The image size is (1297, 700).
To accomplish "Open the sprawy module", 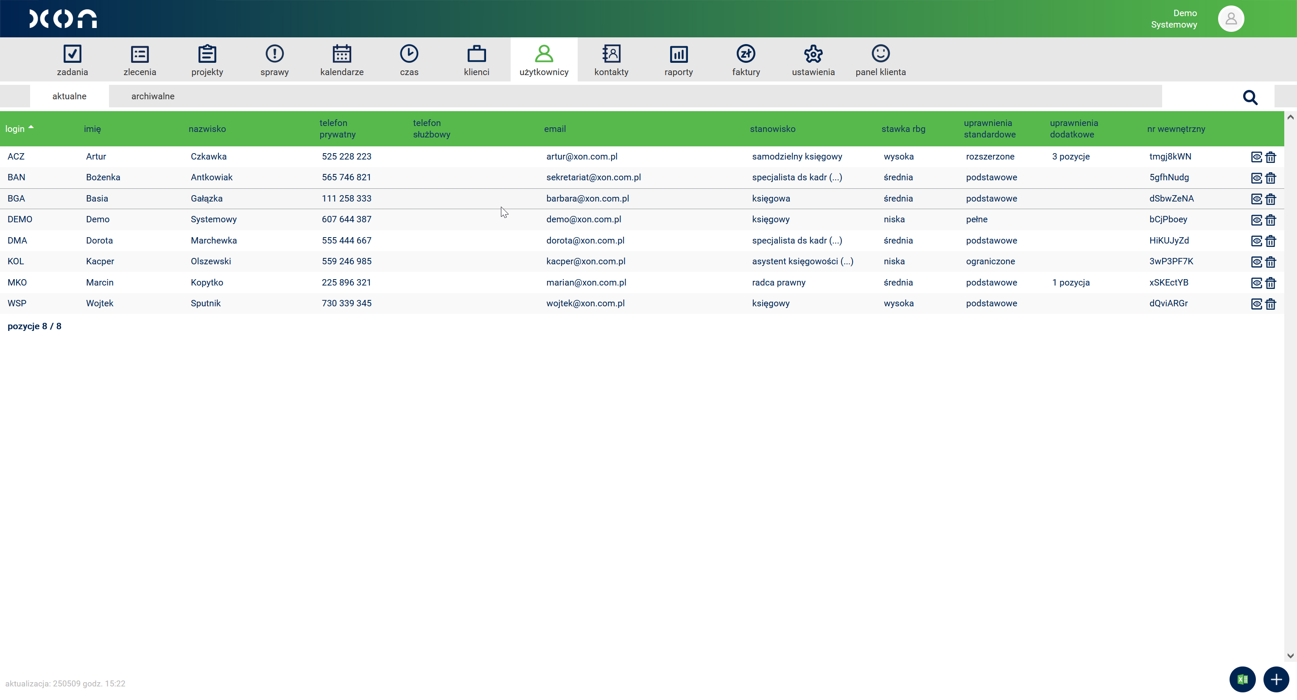I will pos(274,60).
